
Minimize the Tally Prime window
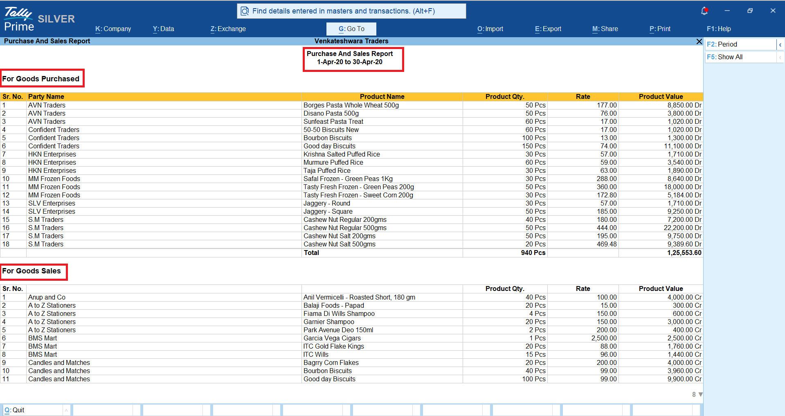[727, 11]
